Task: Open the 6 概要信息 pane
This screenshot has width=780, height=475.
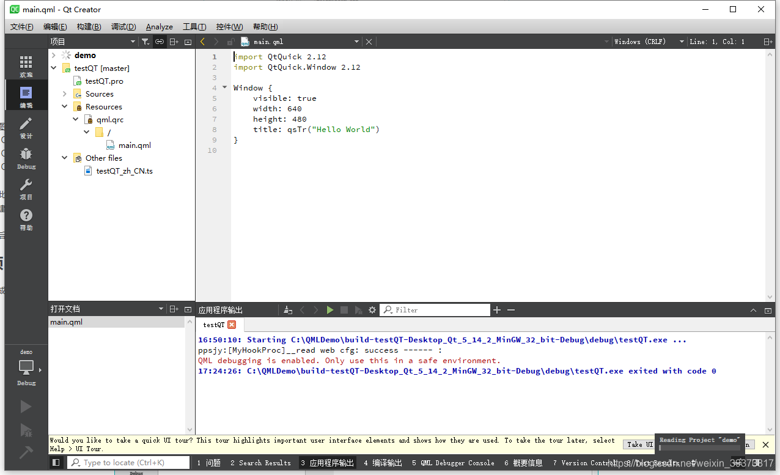Action: [x=524, y=463]
